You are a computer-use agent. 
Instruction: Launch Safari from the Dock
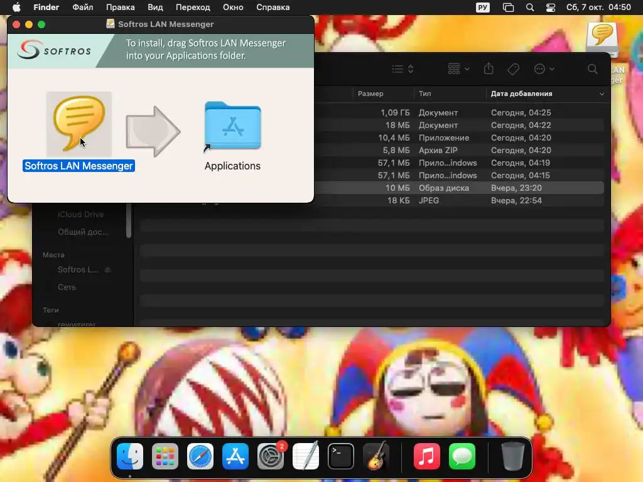pos(200,456)
